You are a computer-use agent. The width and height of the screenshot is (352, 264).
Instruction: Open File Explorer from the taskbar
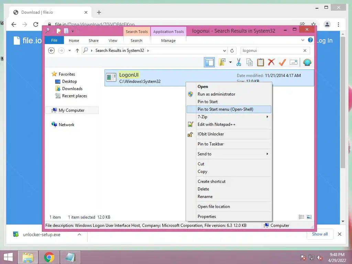[28, 257]
